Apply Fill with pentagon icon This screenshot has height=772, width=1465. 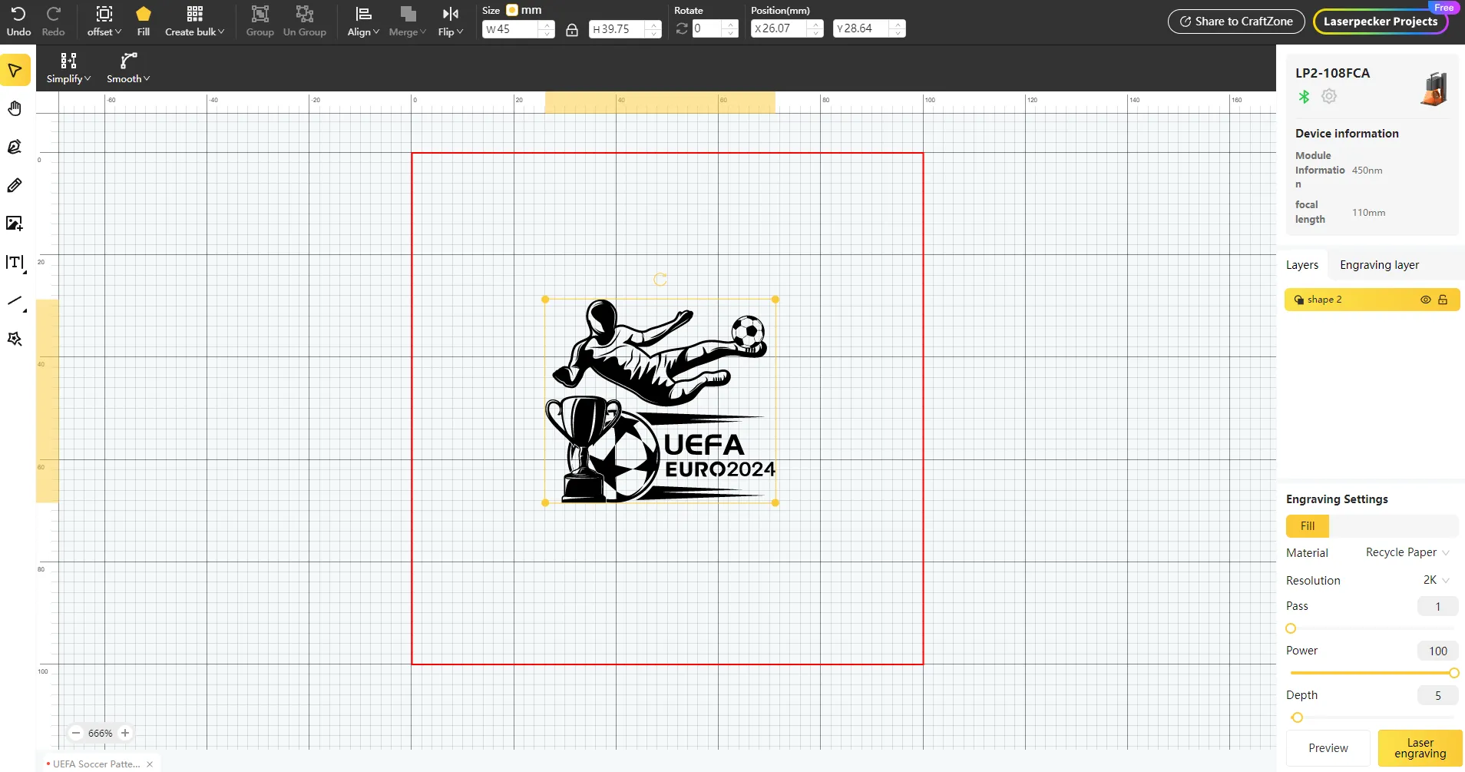144,22
